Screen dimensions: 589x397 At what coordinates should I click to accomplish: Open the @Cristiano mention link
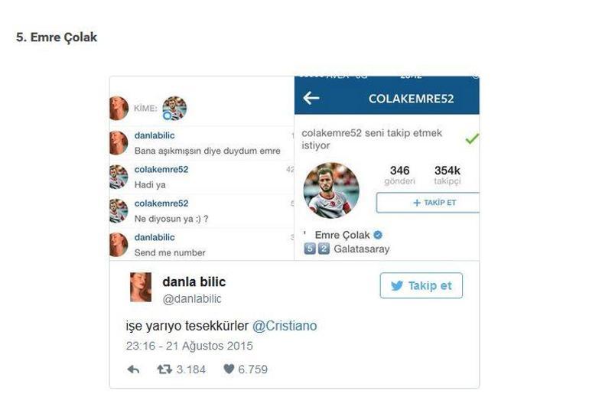coord(285,326)
